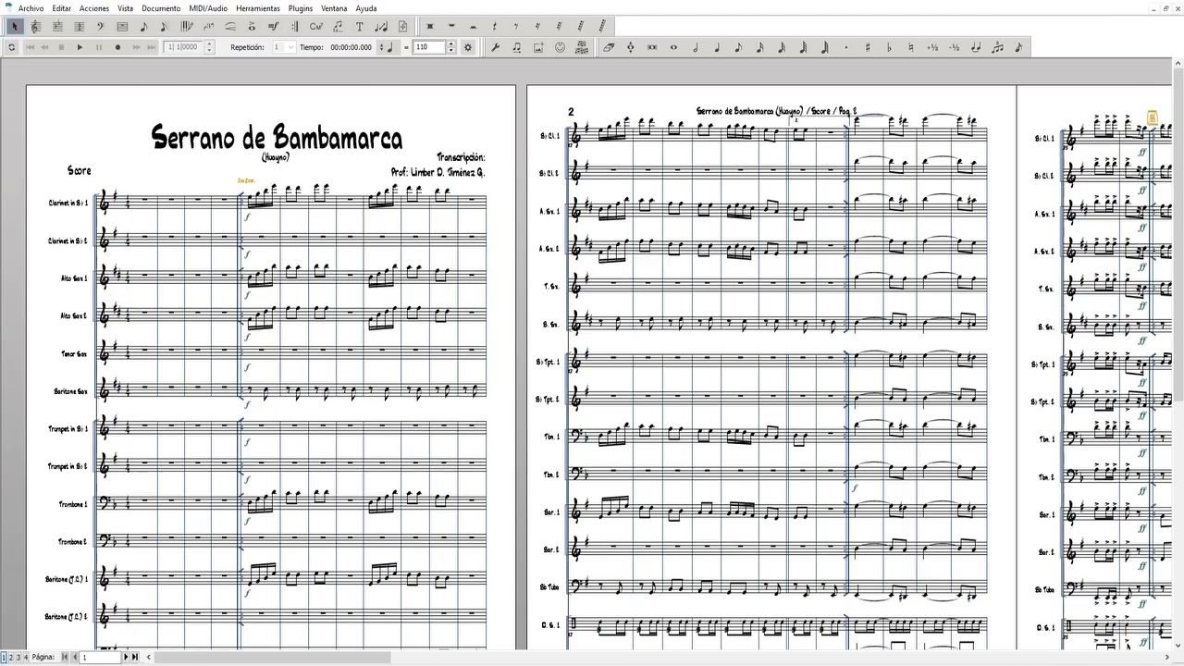Add an augmentation dot to note
1184x666 pixels.
[846, 47]
